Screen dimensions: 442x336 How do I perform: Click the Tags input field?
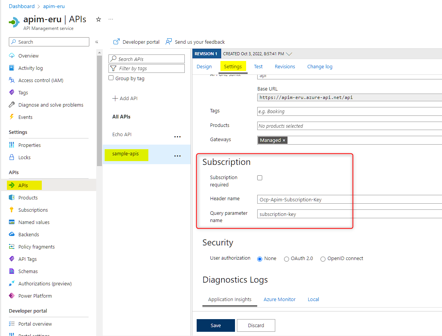point(350,112)
